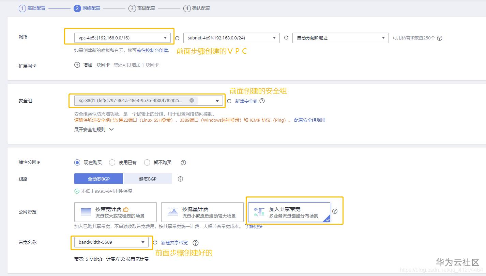Show help for elastic public IP options
Screen dimensions: 486x276
pos(183,162)
